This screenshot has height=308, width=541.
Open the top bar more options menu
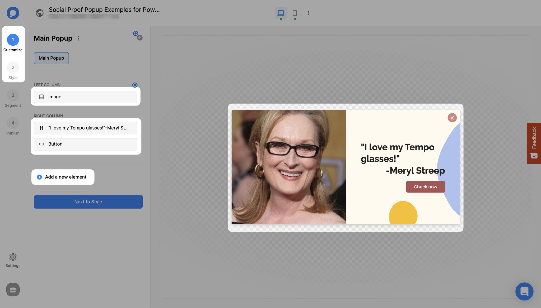tap(309, 13)
